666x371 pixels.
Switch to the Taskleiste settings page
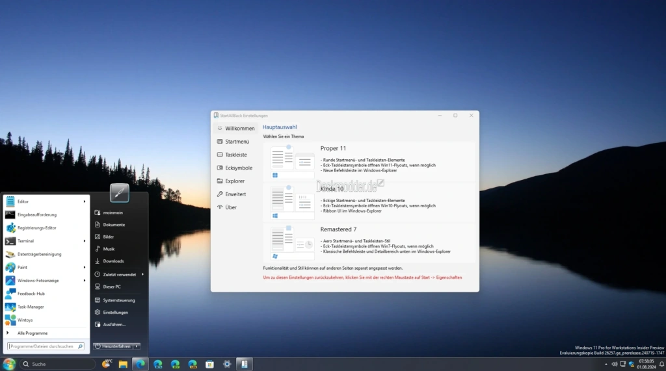click(235, 155)
